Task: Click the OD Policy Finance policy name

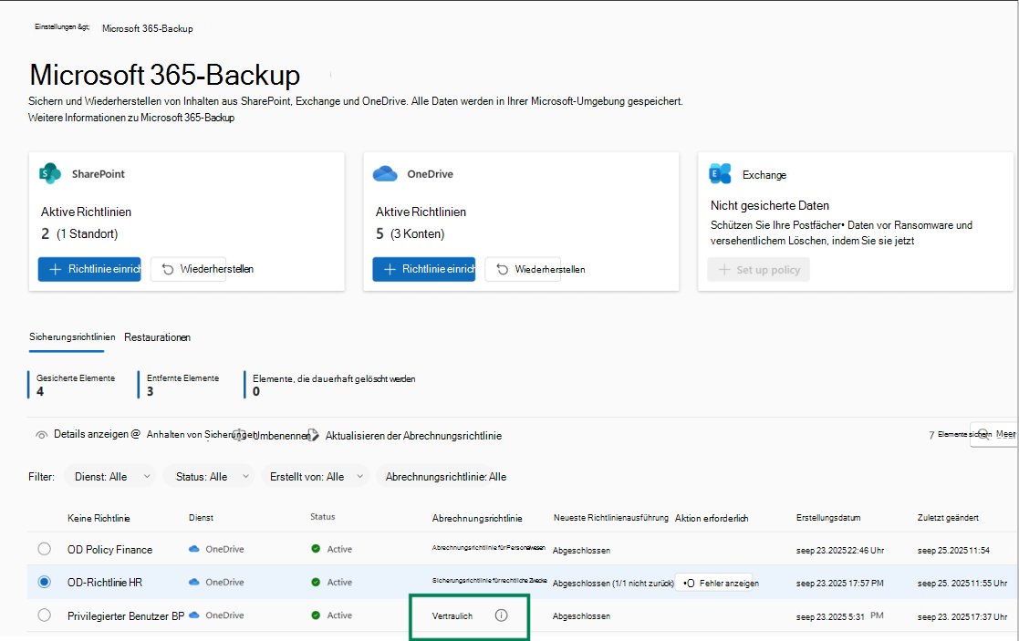Action: click(109, 550)
